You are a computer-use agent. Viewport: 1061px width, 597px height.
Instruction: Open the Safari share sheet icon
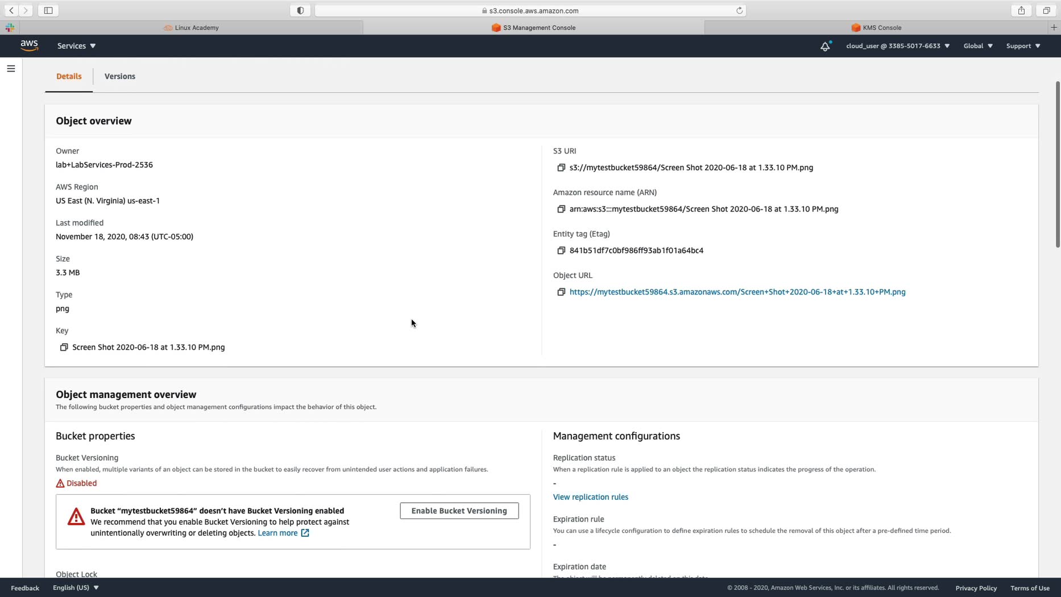pos(1021,10)
